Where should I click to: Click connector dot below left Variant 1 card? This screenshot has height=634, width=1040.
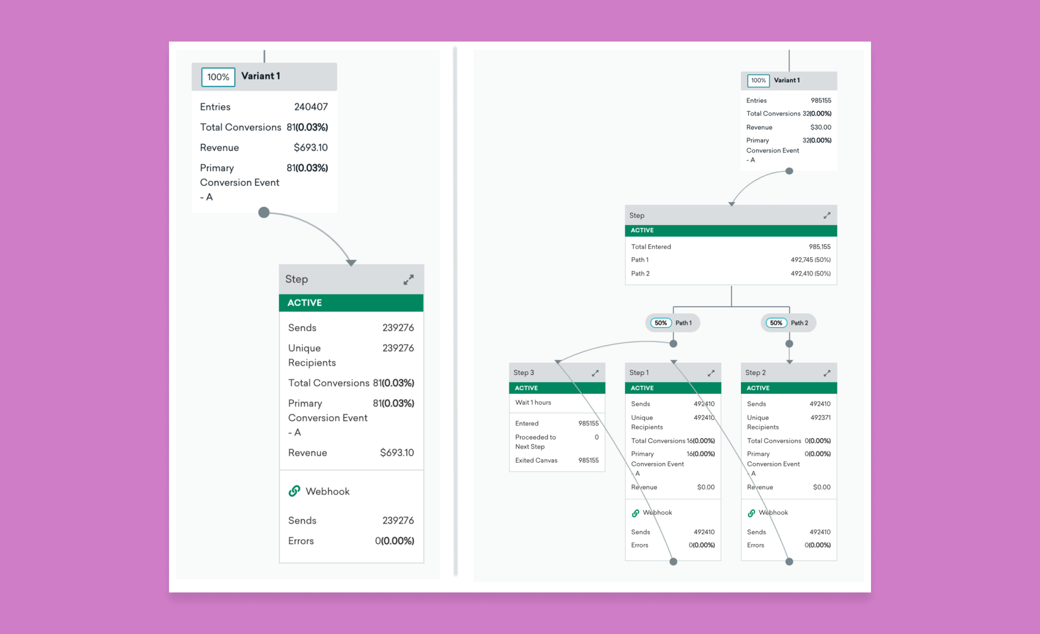coord(264,212)
